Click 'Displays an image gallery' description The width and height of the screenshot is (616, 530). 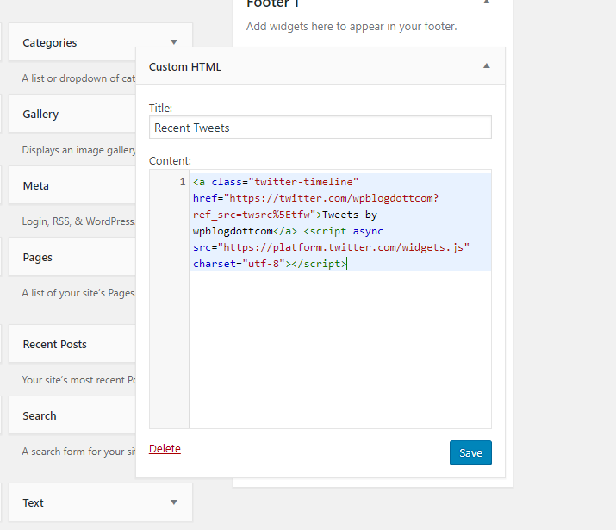[78, 150]
